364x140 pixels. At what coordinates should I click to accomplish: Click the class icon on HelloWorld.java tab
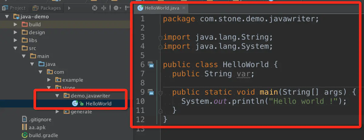[140, 8]
